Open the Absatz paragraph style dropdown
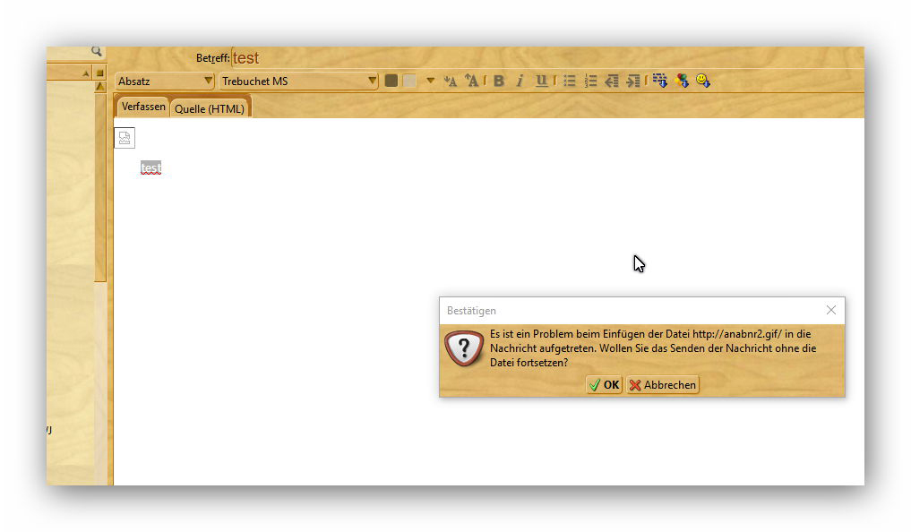The height and width of the screenshot is (532, 911). click(165, 82)
